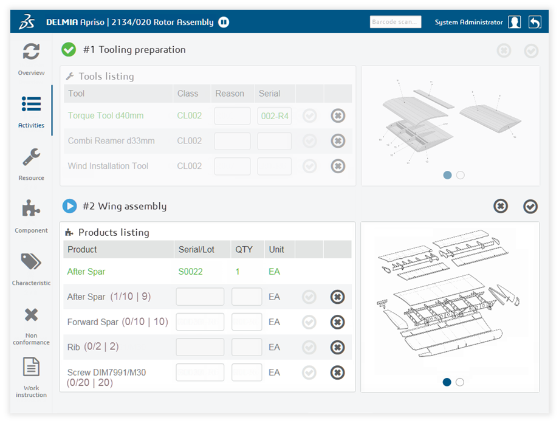Select first image dot in tooling preview
This screenshot has height=423, width=559.
click(x=447, y=175)
